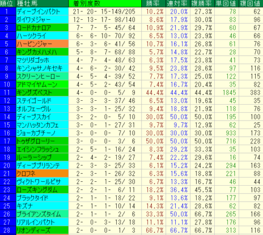Select the ハービンジャー sire name
Screen dimensions: 263x235
[x=35, y=44]
